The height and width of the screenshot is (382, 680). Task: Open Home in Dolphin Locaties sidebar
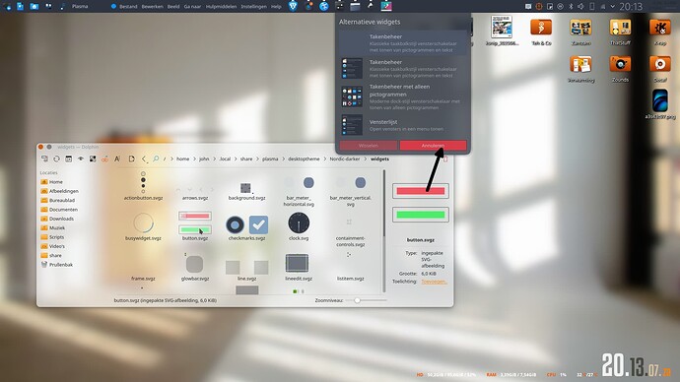56,182
